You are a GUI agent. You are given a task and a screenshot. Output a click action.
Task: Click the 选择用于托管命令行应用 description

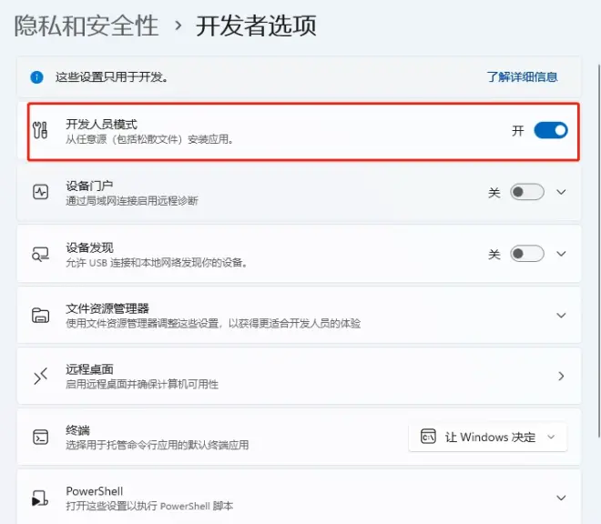point(158,445)
